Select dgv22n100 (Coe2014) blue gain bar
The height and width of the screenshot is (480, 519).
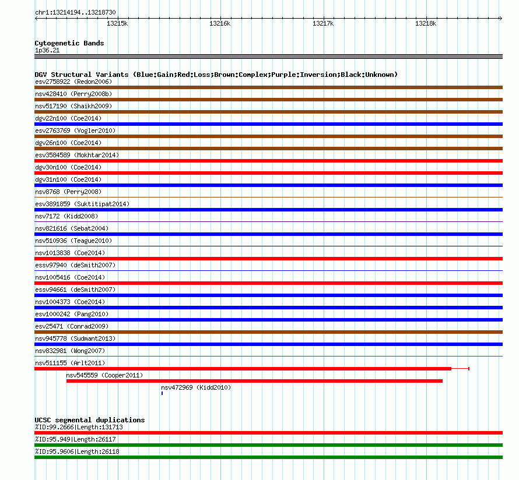(268, 124)
